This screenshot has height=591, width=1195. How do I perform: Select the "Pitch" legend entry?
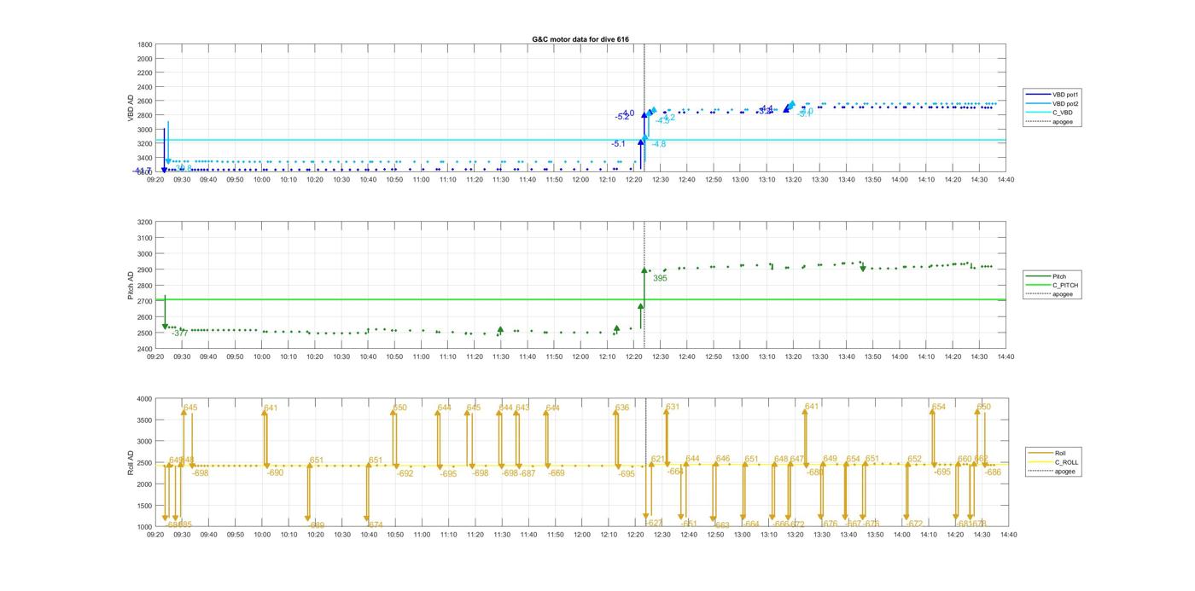pos(1059,276)
